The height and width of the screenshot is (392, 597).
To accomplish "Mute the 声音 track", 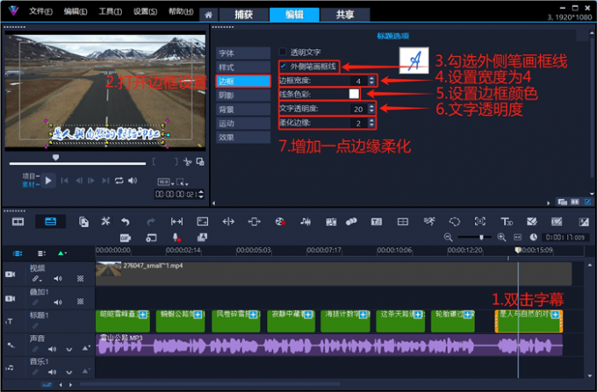I will click(x=52, y=349).
